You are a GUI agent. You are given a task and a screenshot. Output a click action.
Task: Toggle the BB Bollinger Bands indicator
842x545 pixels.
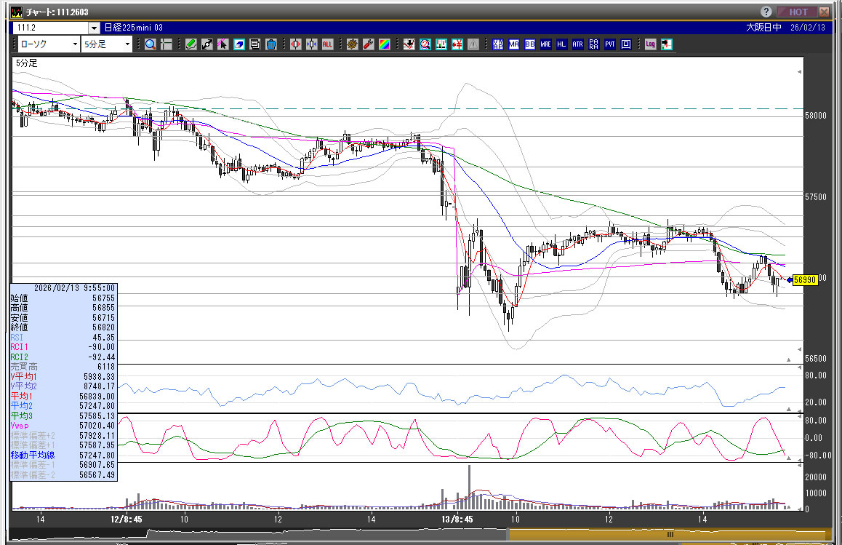click(530, 44)
